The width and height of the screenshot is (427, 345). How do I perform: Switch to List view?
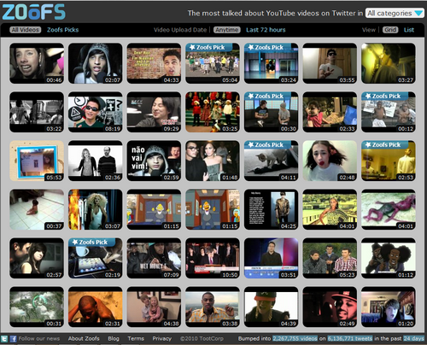click(409, 30)
